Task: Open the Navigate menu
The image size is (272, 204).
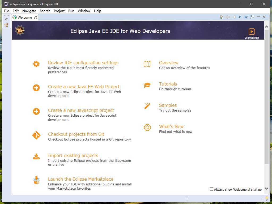Action: point(29,11)
